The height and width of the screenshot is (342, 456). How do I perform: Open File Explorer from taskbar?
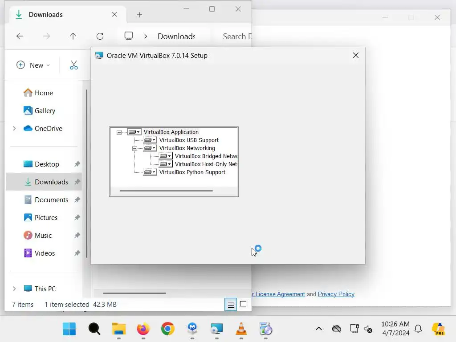(118, 329)
